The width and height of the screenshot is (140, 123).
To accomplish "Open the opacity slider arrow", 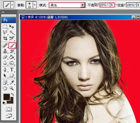I will 112,5.
